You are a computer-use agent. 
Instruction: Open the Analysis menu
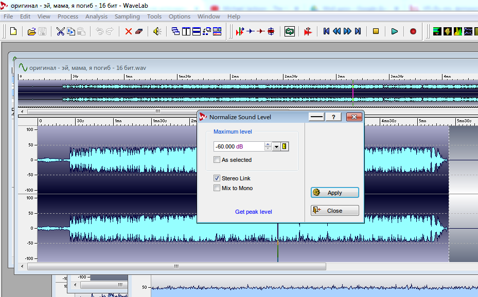click(x=97, y=16)
